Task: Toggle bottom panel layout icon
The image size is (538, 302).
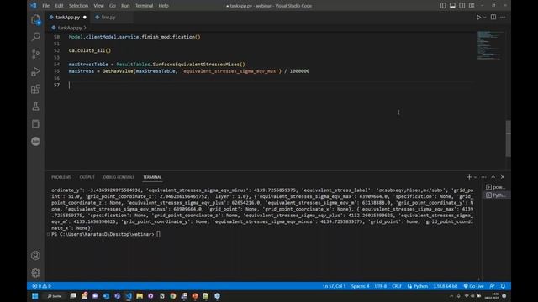Action: click(452, 6)
